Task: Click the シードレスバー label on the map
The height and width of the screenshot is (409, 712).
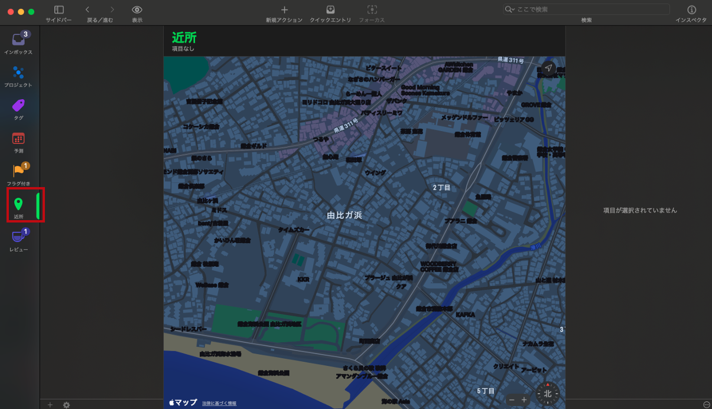Action: pos(188,329)
